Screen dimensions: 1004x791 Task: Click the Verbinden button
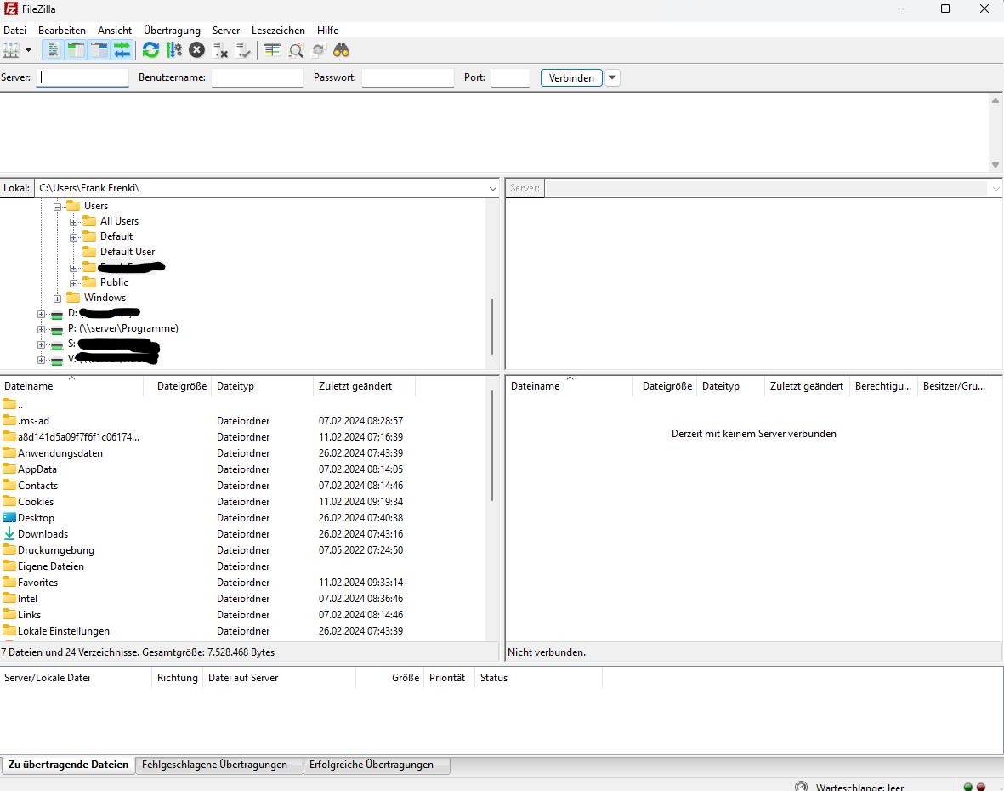coord(571,77)
